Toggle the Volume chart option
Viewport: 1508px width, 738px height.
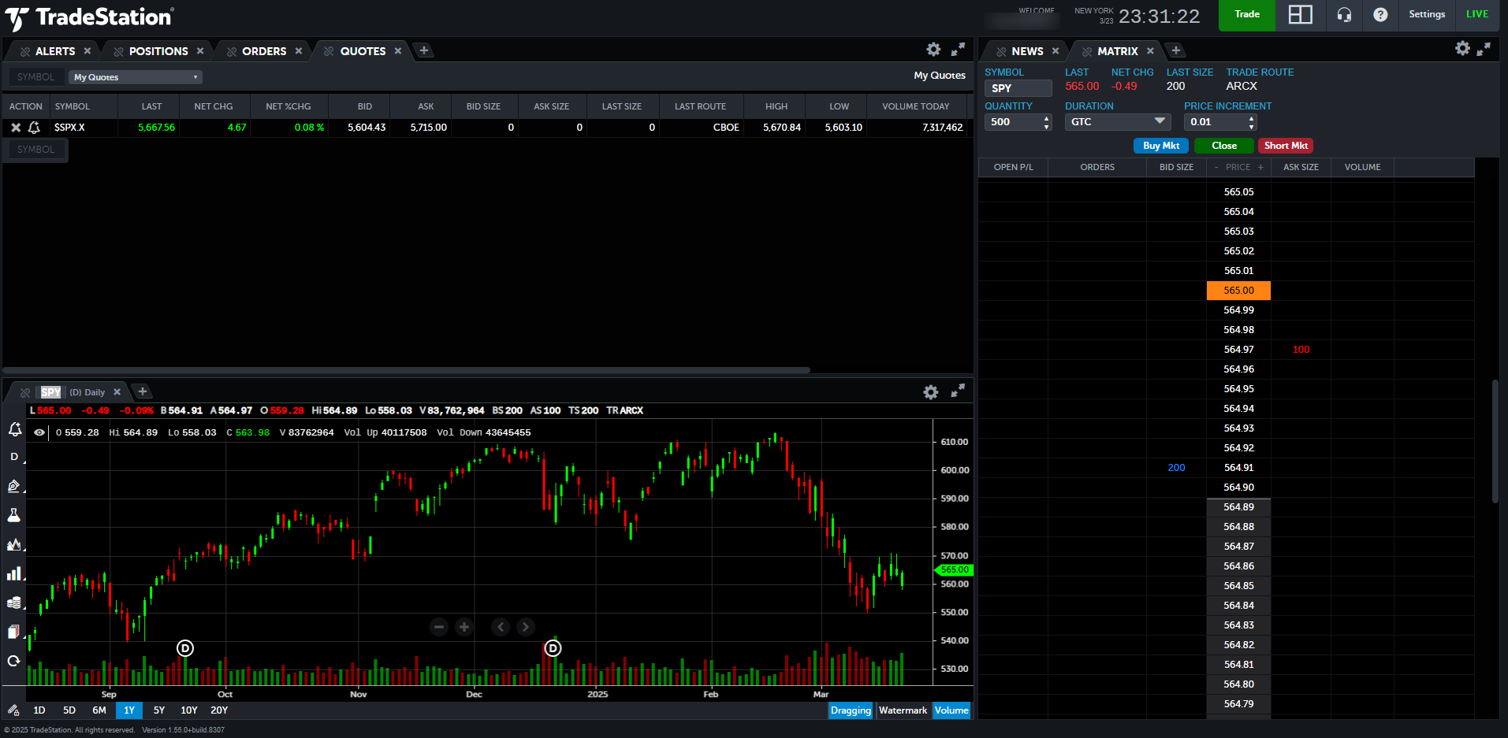pyautogui.click(x=951, y=710)
